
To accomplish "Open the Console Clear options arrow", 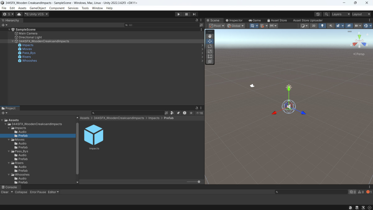I will (x=12, y=192).
